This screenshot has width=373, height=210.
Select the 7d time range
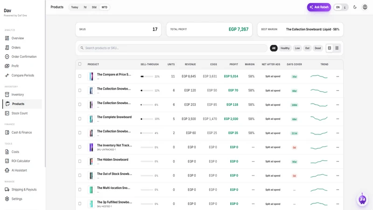click(85, 7)
